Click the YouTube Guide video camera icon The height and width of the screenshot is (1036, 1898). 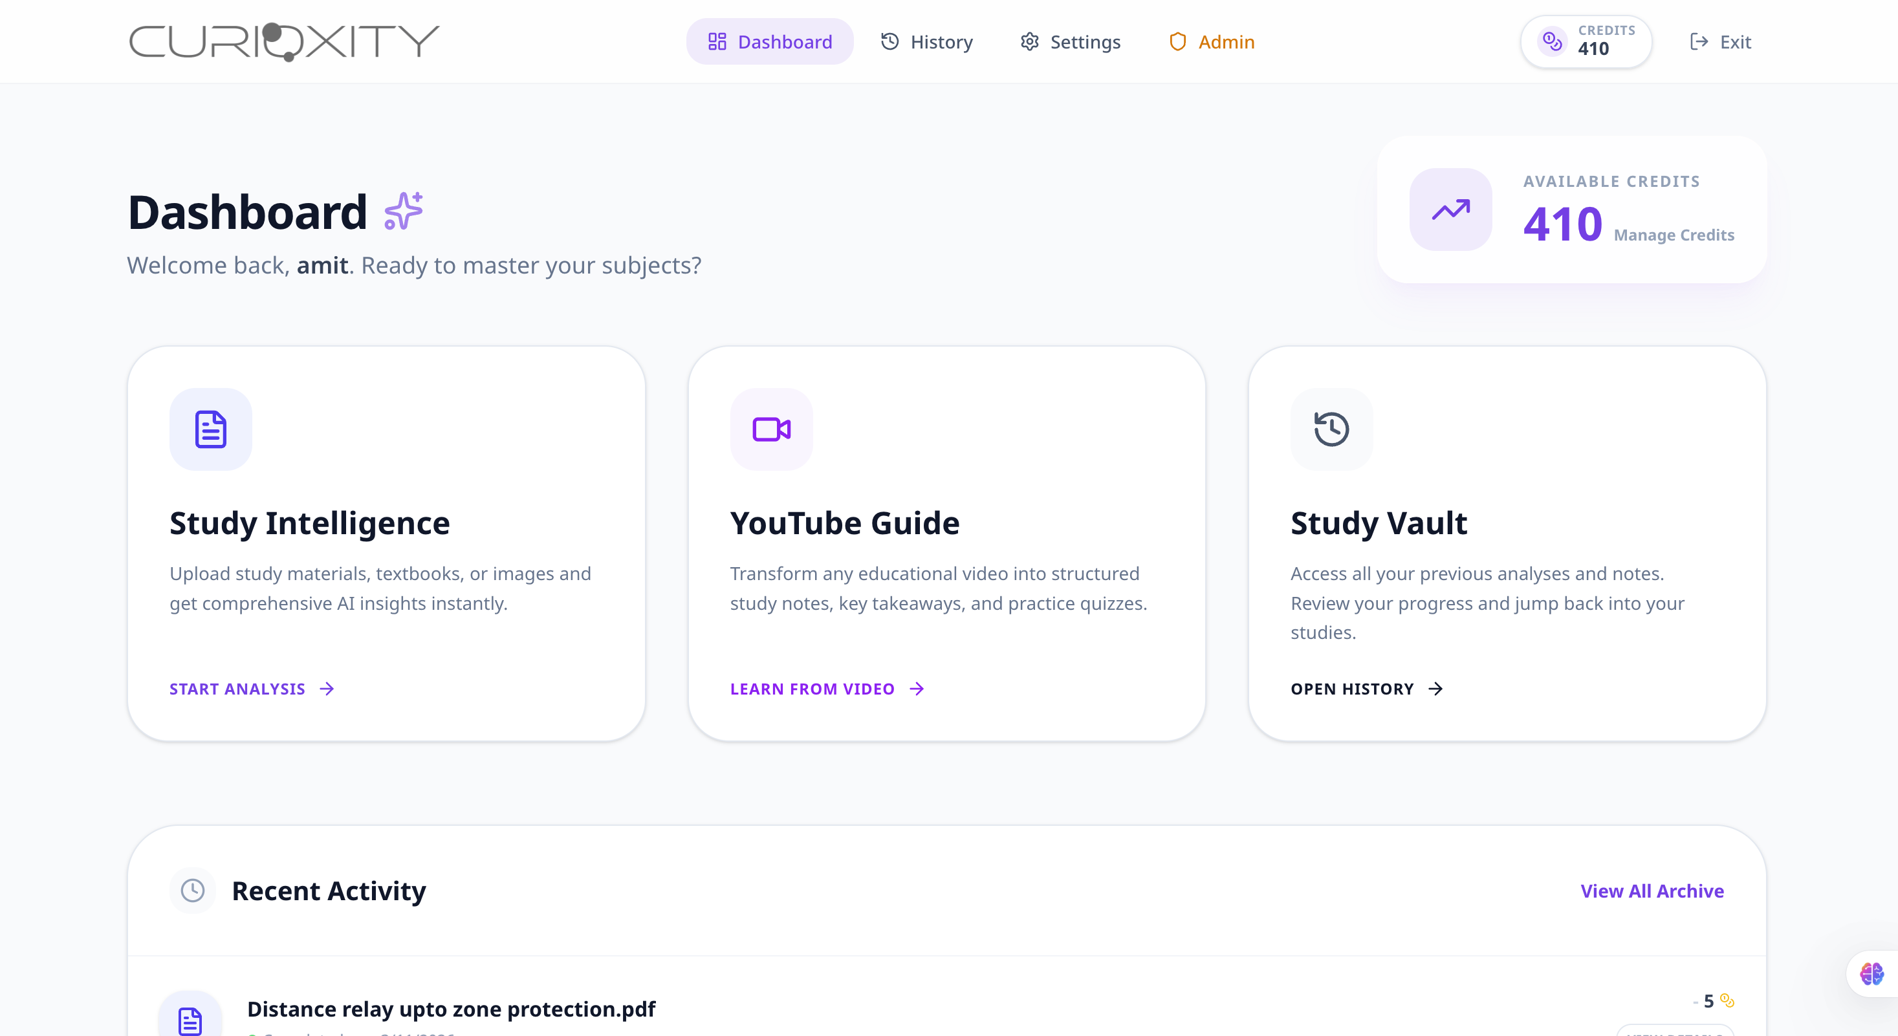[x=770, y=429]
